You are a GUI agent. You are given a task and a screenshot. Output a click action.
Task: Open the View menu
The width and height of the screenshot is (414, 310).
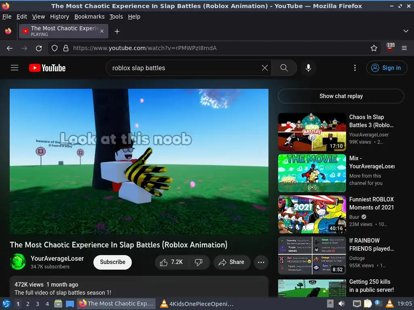(38, 17)
